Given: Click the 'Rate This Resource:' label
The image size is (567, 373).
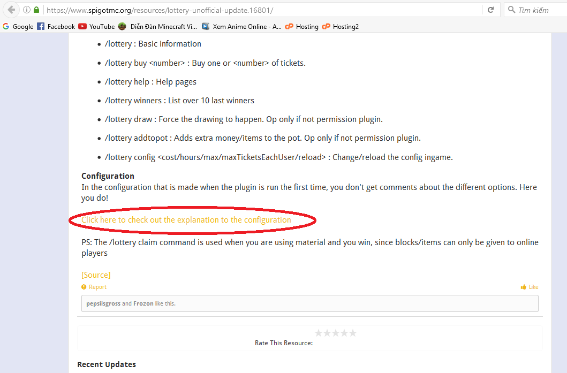Looking at the screenshot, I should pyautogui.click(x=284, y=343).
